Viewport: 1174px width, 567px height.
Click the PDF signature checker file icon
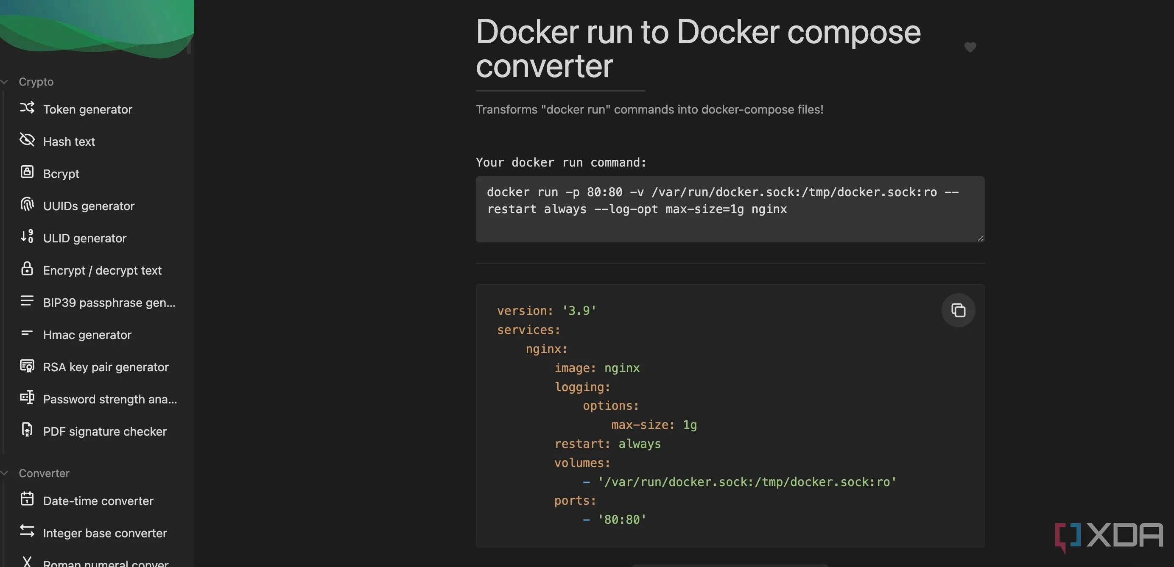27,430
